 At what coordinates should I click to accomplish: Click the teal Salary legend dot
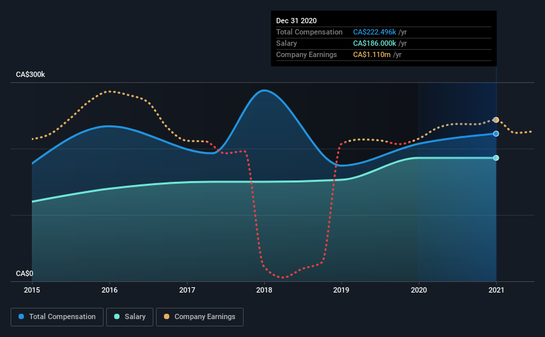[117, 316]
